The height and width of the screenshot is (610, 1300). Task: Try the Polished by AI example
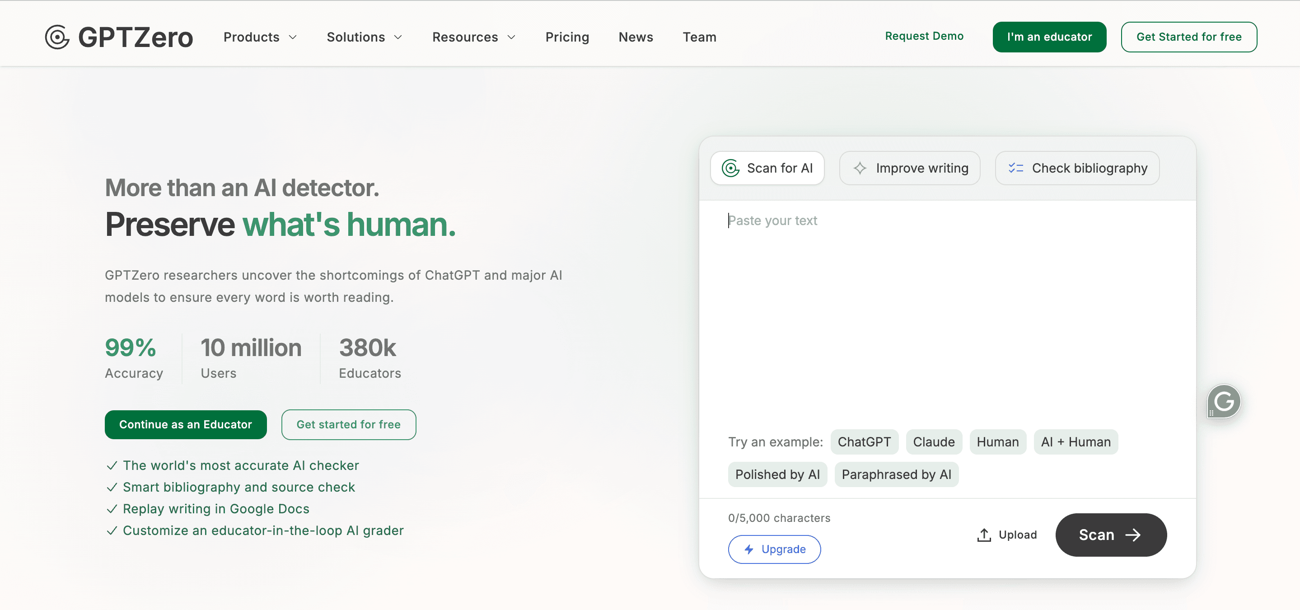777,474
